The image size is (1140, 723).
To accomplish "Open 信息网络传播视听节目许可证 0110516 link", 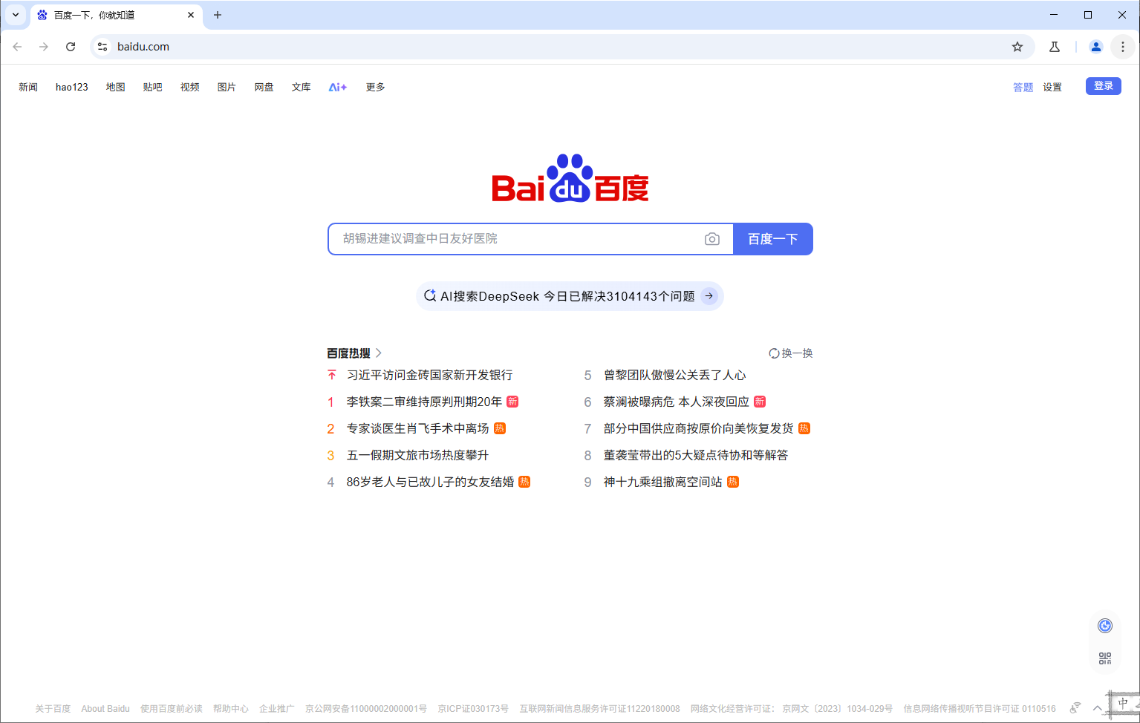I will (x=980, y=709).
